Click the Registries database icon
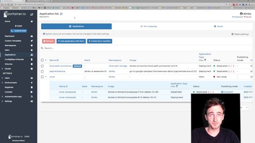Viewport: 255px width, 143px height. click(x=32, y=87)
